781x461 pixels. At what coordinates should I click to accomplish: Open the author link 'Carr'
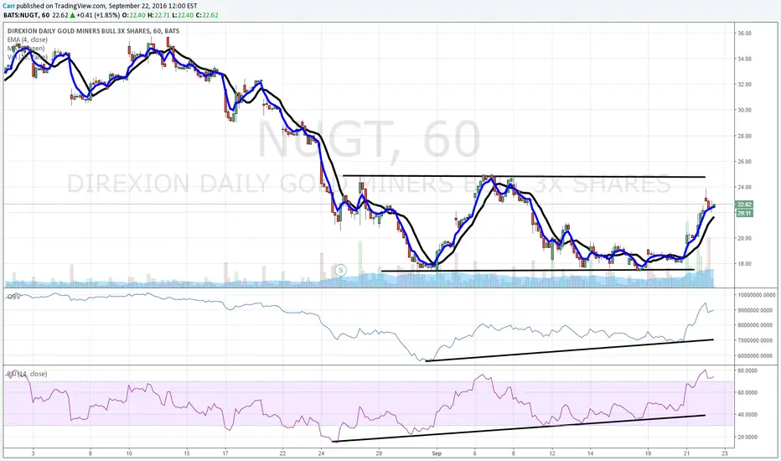click(8, 6)
